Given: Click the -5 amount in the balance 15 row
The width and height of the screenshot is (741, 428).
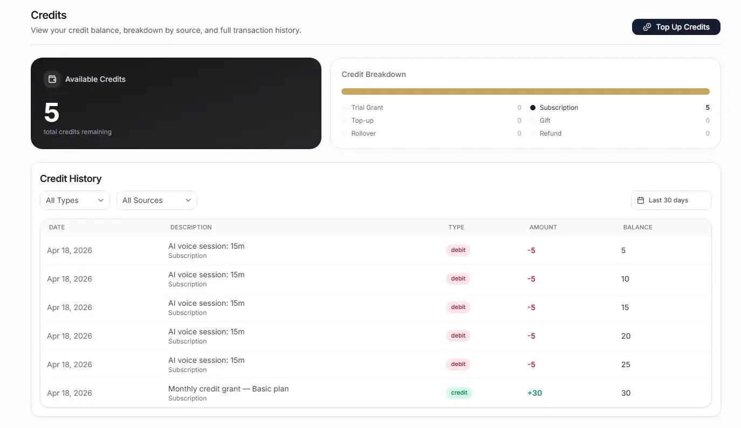Looking at the screenshot, I should click(x=531, y=307).
